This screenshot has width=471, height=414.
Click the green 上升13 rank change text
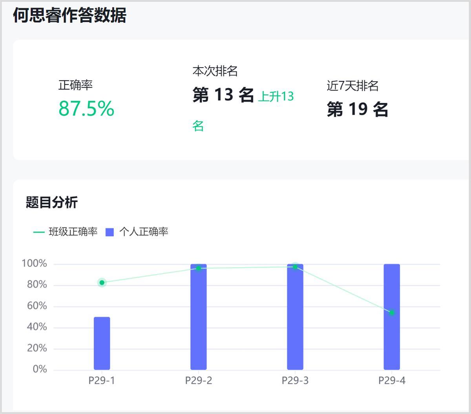pyautogui.click(x=276, y=96)
